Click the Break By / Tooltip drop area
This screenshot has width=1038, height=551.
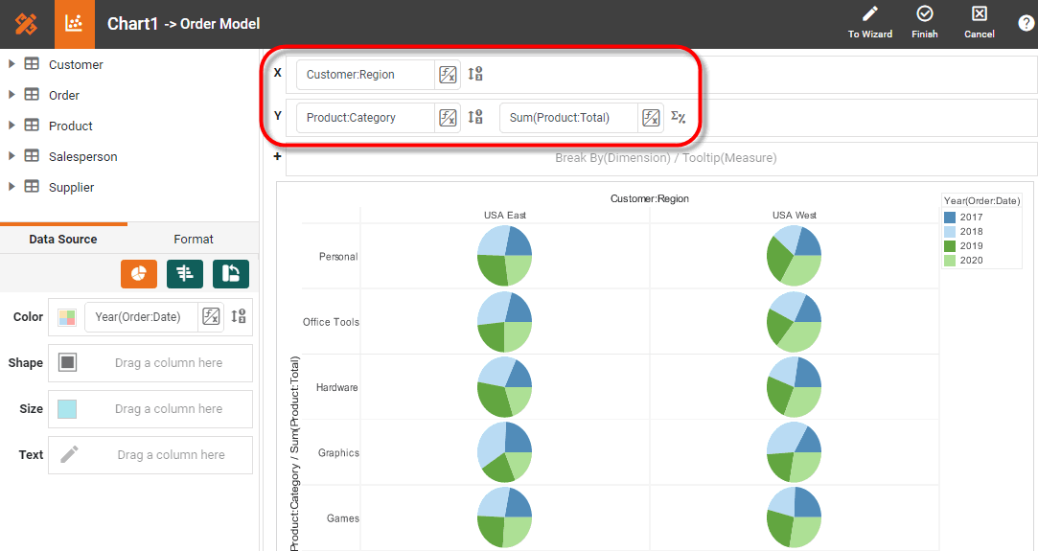pos(665,158)
